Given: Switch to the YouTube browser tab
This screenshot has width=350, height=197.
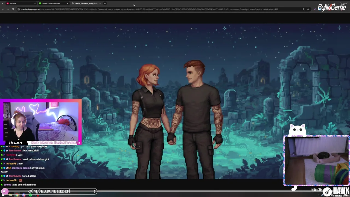Looking at the screenshot, I should 21,3.
